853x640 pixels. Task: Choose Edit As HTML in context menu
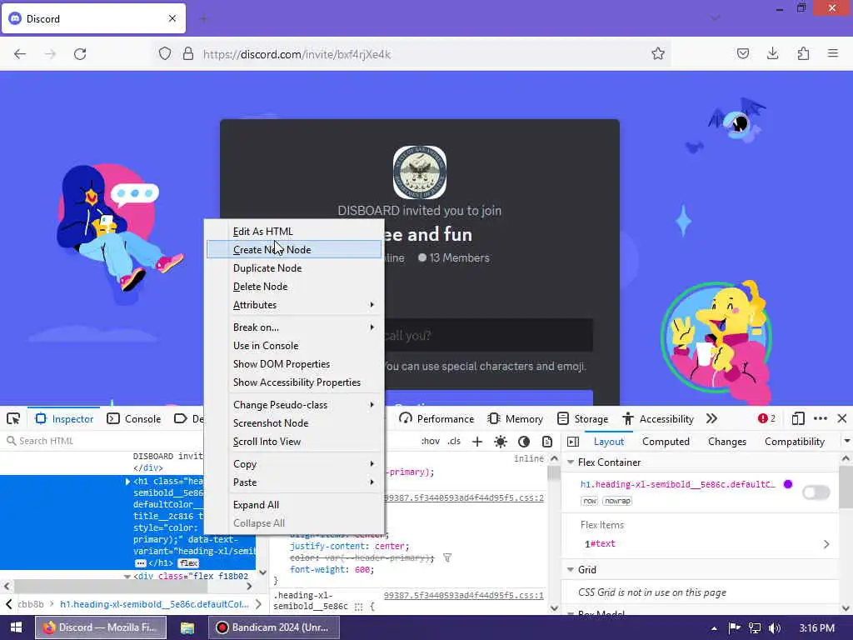click(x=294, y=232)
